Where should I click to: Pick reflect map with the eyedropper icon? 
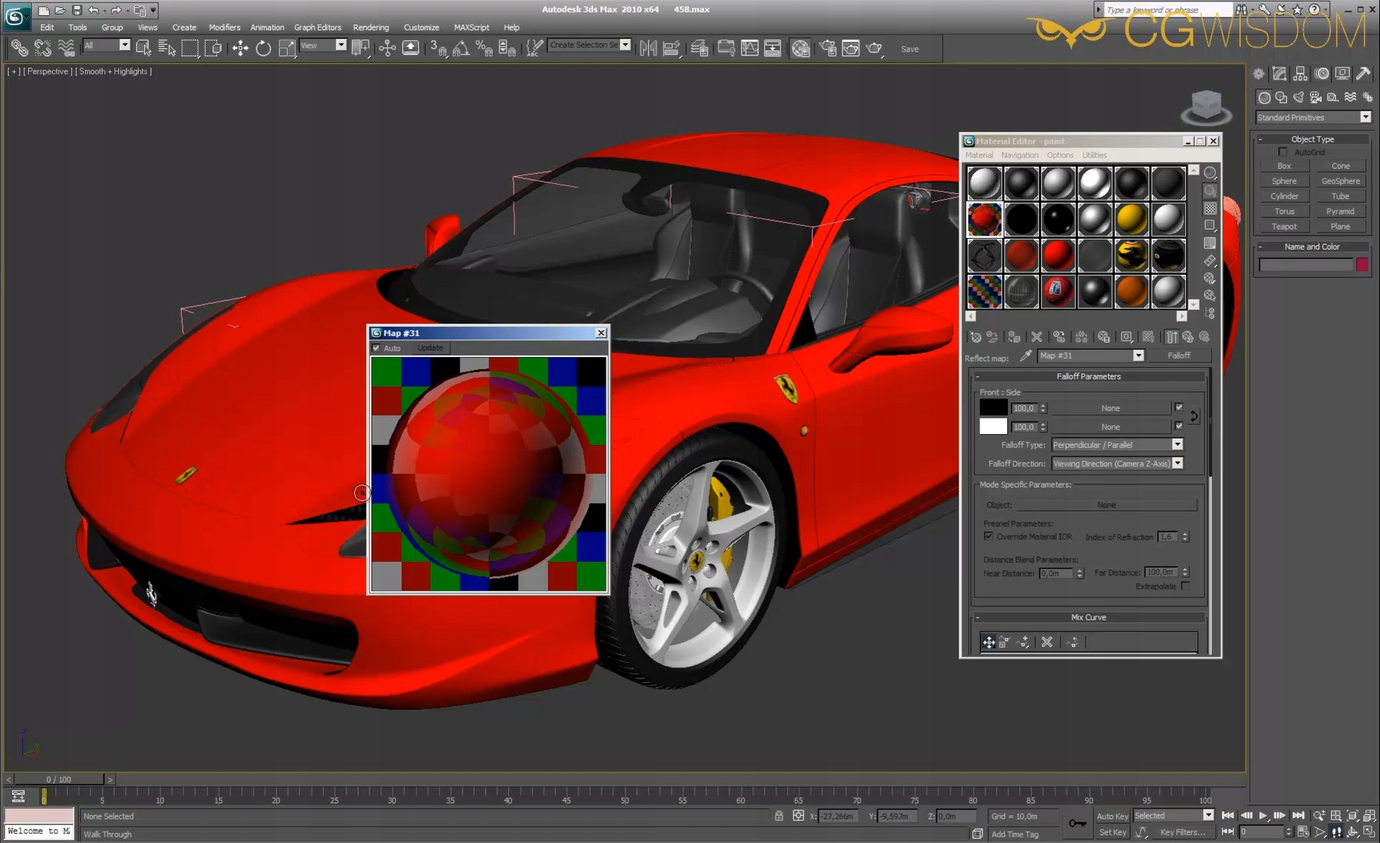(1025, 356)
